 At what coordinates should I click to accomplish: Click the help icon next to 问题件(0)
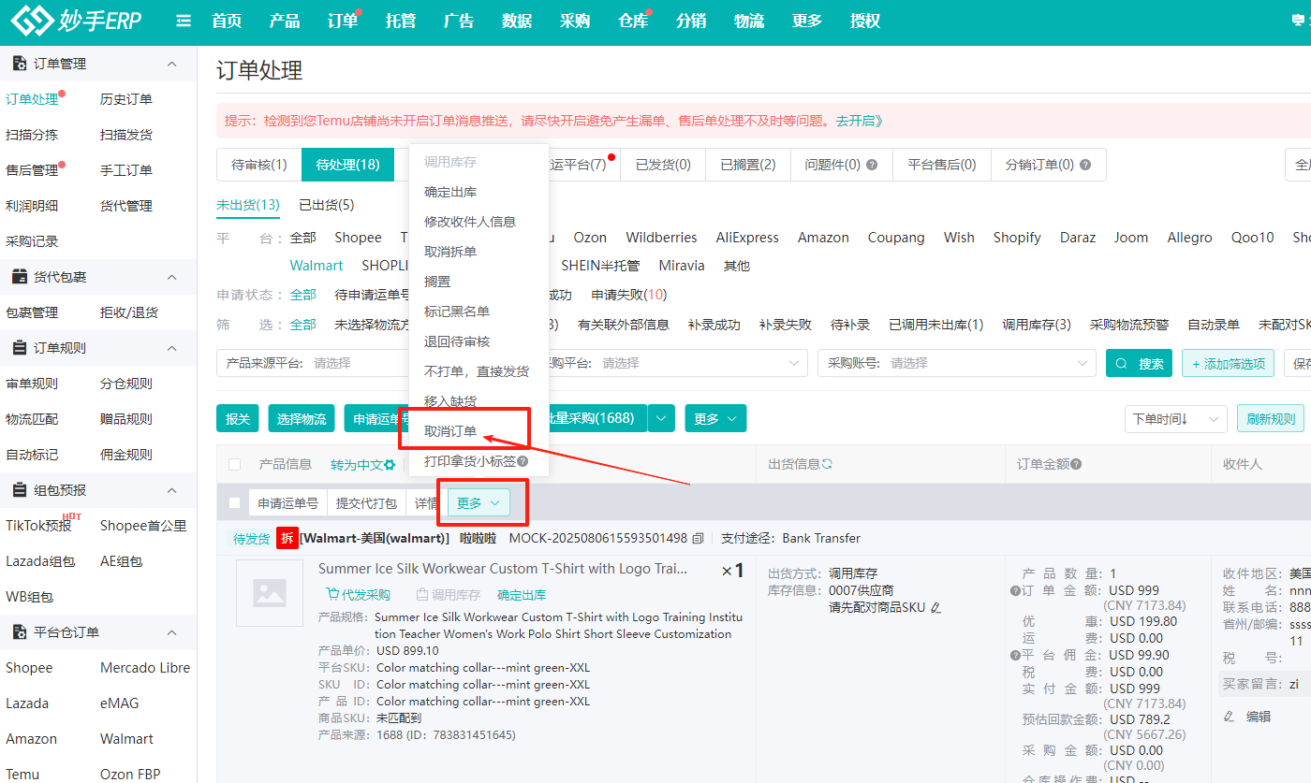tap(872, 165)
